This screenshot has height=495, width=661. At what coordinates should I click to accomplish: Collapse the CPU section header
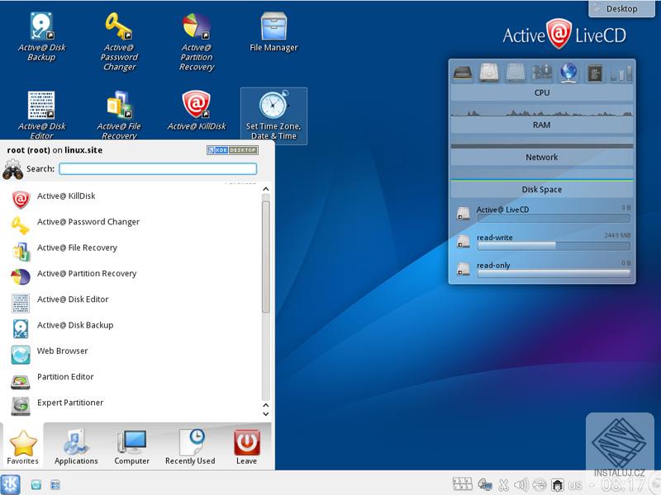[542, 92]
